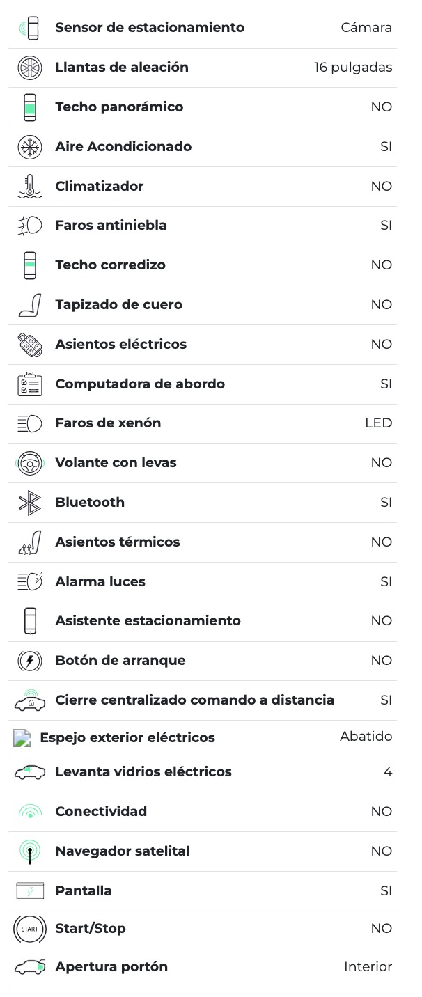Click the broken image beside Espejo exterior
Image resolution: width=422 pixels, height=997 pixels.
click(x=22, y=738)
